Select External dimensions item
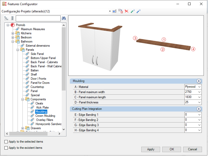Image resolution: width=210 pixels, height=156 pixels. coord(38,46)
